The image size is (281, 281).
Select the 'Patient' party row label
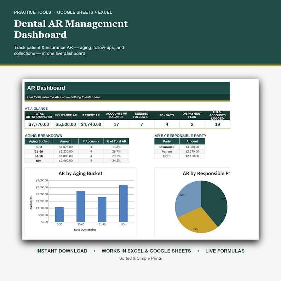click(x=167, y=151)
